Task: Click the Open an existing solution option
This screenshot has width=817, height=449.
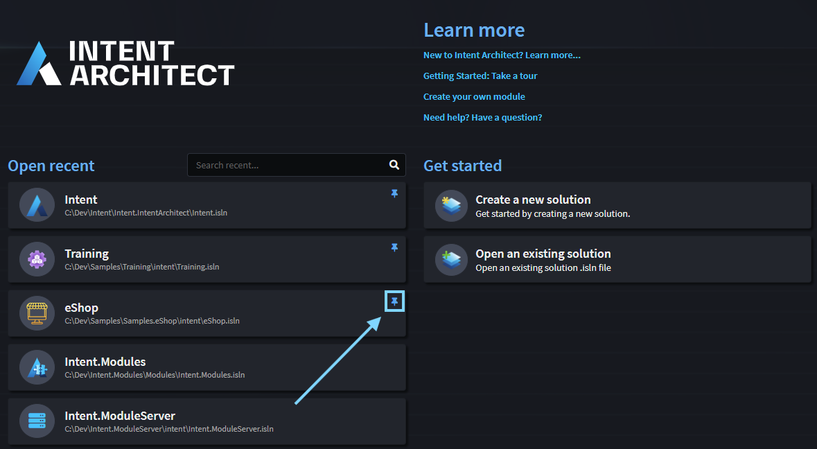Action: pos(617,259)
